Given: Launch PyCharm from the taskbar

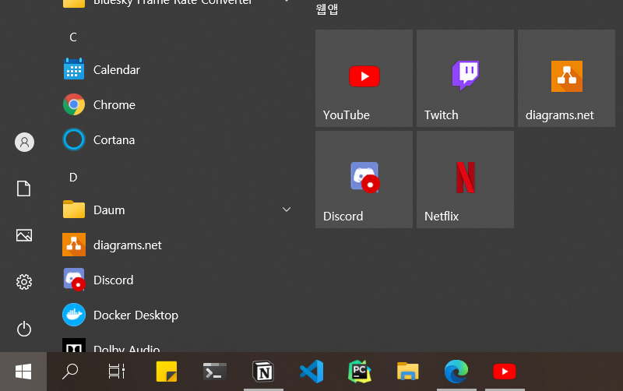Looking at the screenshot, I should 360,372.
